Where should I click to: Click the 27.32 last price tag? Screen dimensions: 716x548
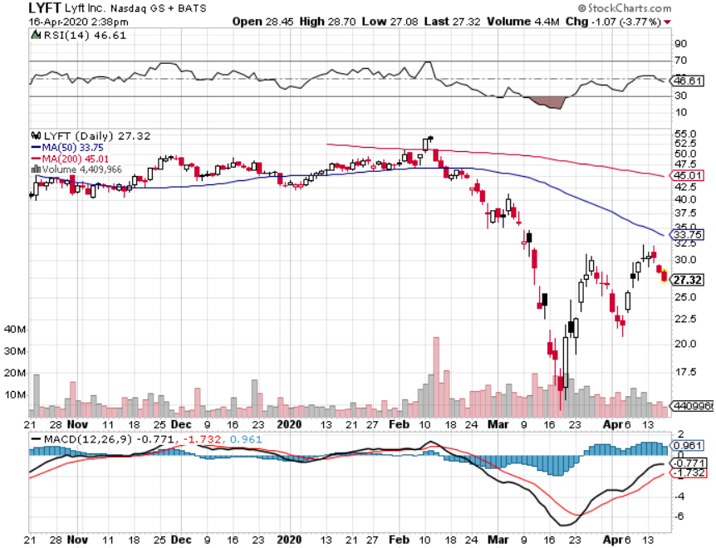click(x=687, y=280)
